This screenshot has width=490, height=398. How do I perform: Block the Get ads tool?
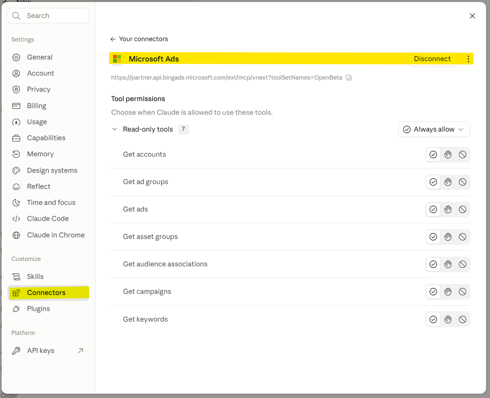pyautogui.click(x=463, y=210)
